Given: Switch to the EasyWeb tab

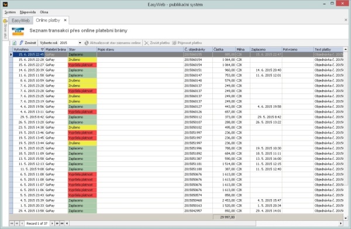Looking at the screenshot, I should (20, 20).
